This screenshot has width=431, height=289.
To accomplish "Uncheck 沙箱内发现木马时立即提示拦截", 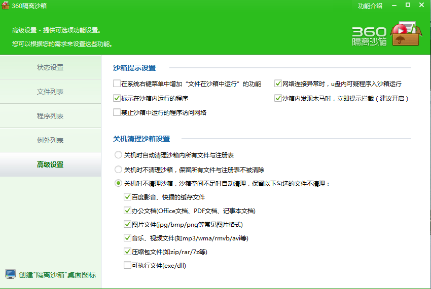I will click(278, 98).
